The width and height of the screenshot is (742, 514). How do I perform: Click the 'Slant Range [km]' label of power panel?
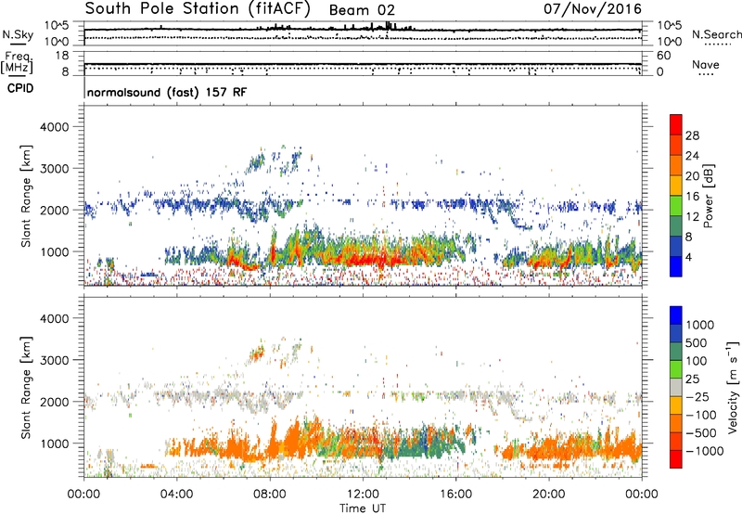(x=26, y=196)
